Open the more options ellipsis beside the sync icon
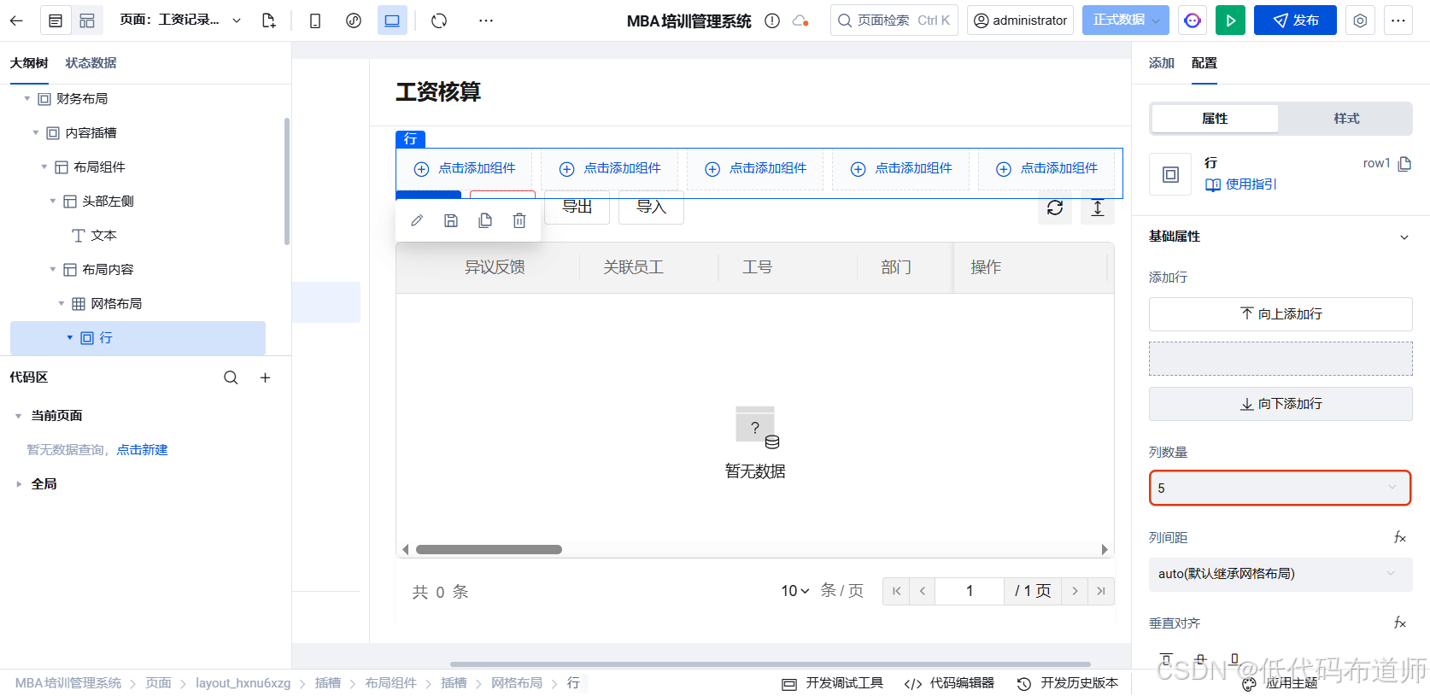The image size is (1430, 696). coord(485,20)
